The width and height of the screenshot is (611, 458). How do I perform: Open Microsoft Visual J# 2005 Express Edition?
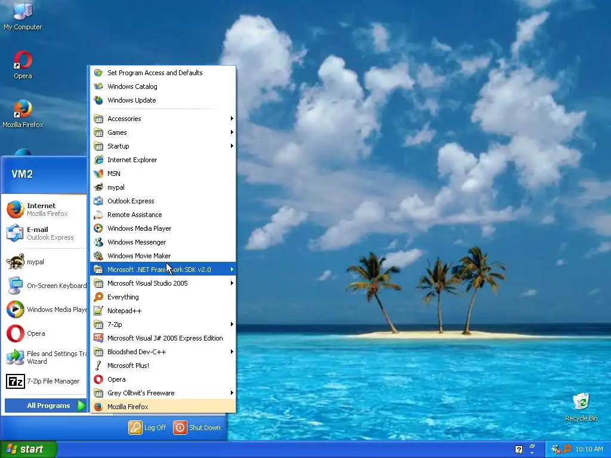click(163, 338)
